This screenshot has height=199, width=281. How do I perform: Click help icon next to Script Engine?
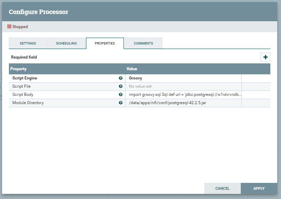[121, 78]
